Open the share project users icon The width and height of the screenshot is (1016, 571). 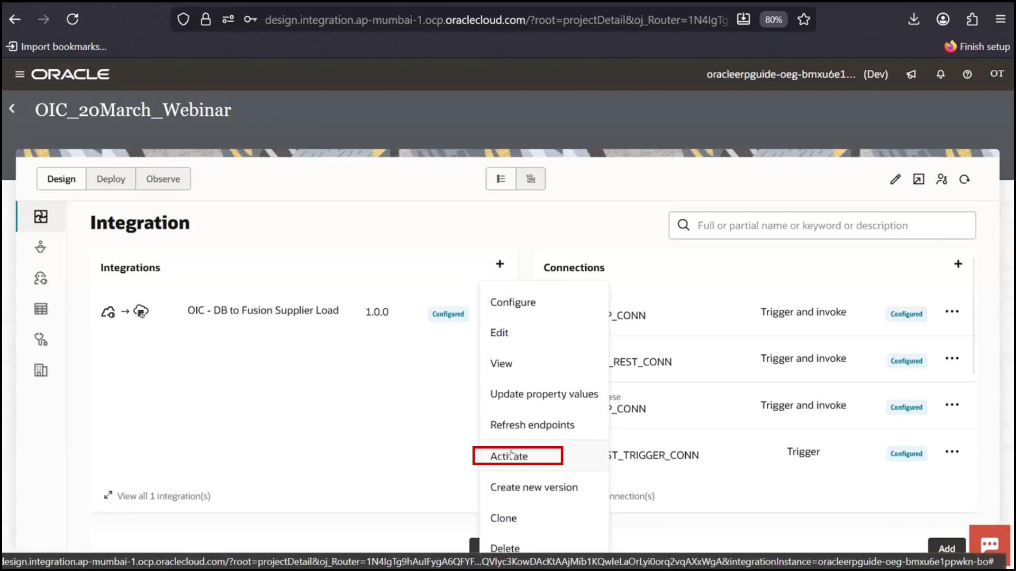click(942, 179)
